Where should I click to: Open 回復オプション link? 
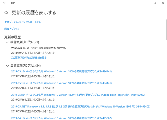pos(12,29)
